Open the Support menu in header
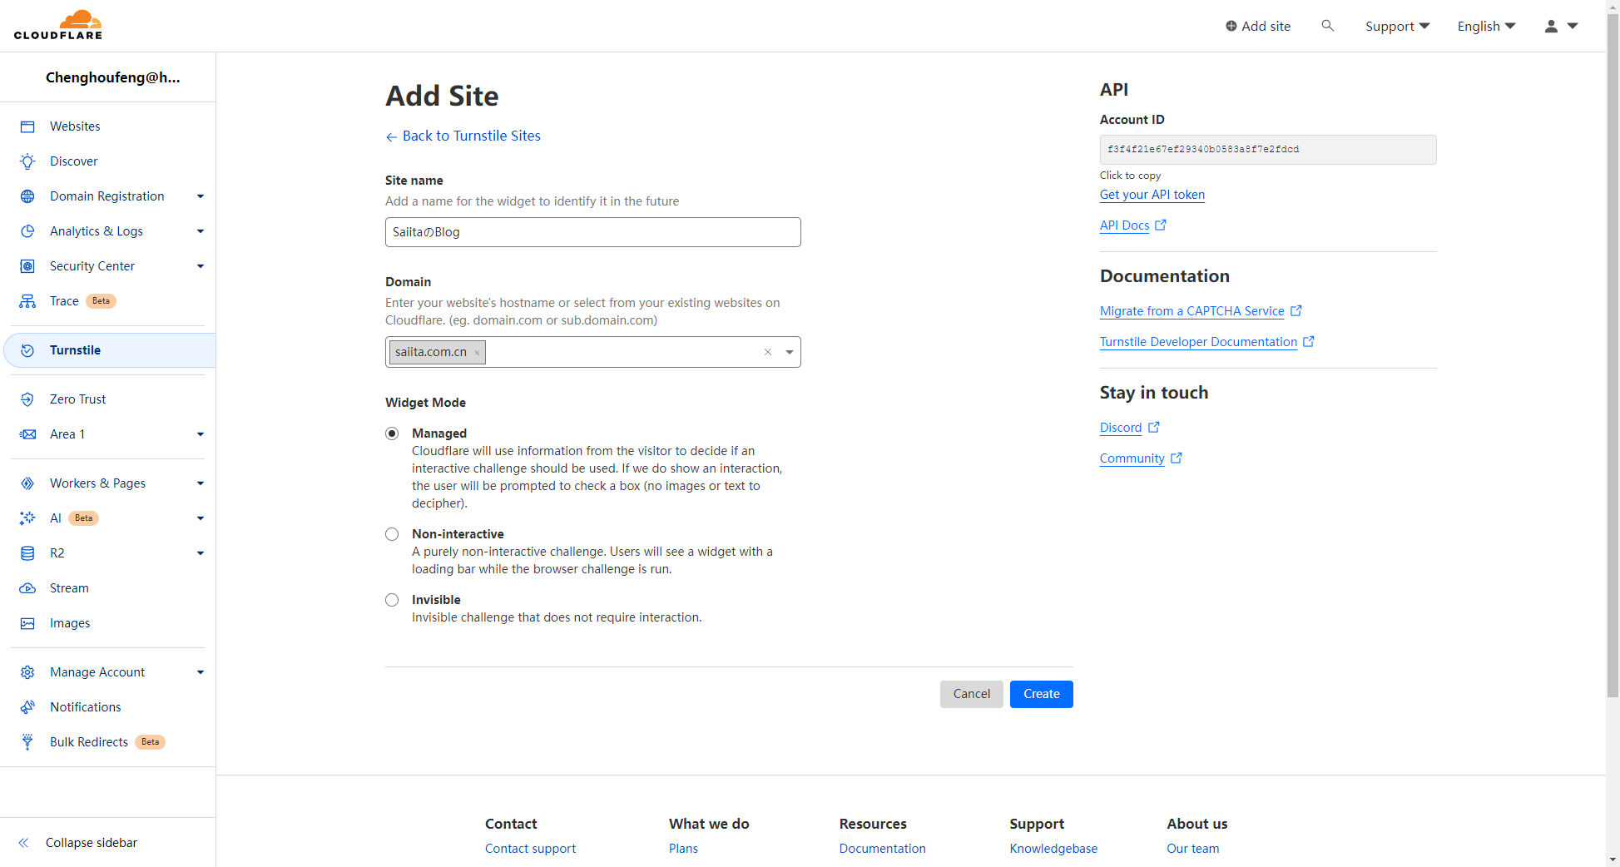Viewport: 1620px width, 867px height. (x=1397, y=26)
